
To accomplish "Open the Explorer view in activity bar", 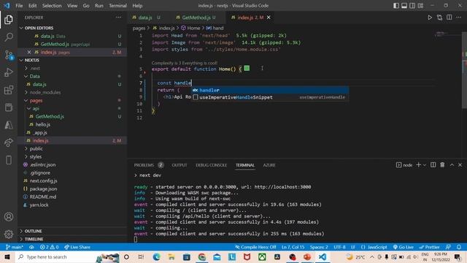I will (9, 20).
